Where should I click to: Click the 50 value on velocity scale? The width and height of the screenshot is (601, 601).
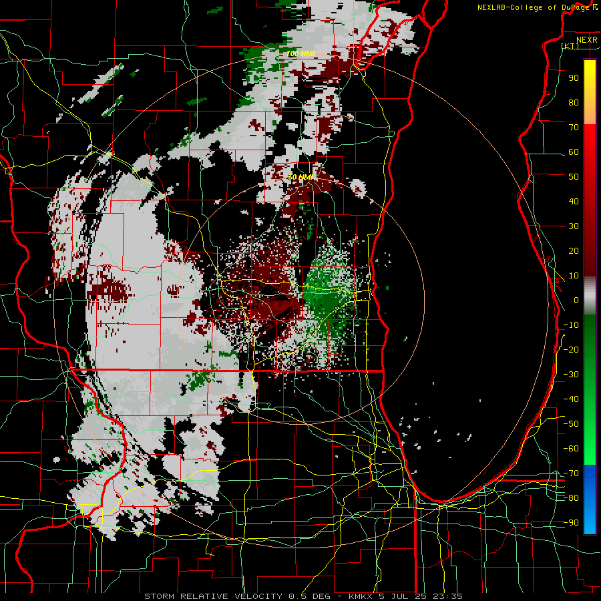tap(574, 177)
